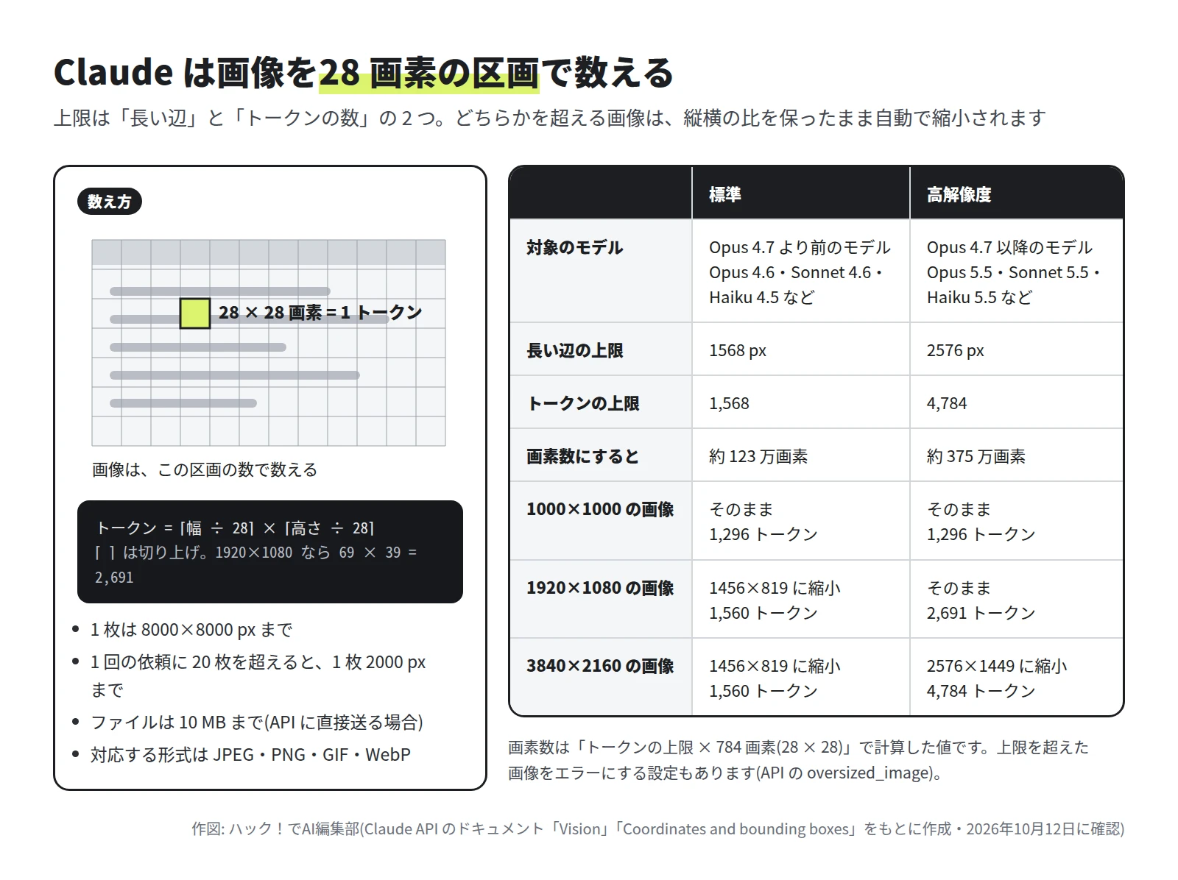Image resolution: width=1178 pixels, height=880 pixels.
Task: Click the highlighted title text 28 画素の区画
Action: click(x=428, y=73)
